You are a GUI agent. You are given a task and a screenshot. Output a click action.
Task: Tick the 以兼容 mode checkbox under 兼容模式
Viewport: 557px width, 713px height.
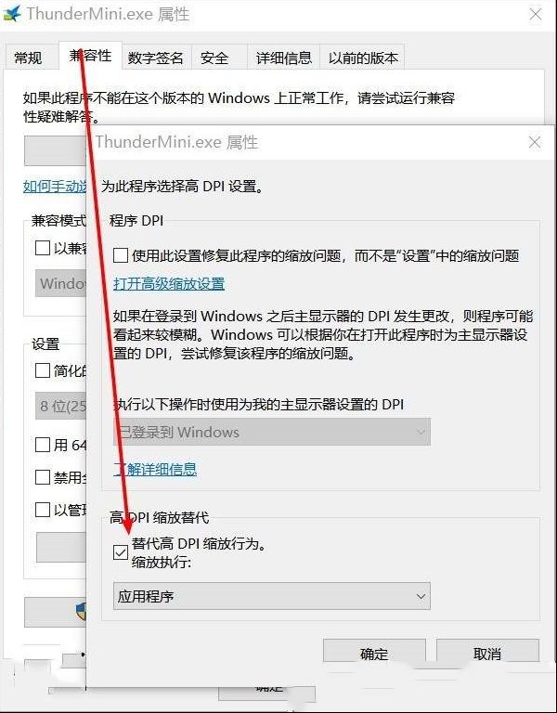coord(43,248)
